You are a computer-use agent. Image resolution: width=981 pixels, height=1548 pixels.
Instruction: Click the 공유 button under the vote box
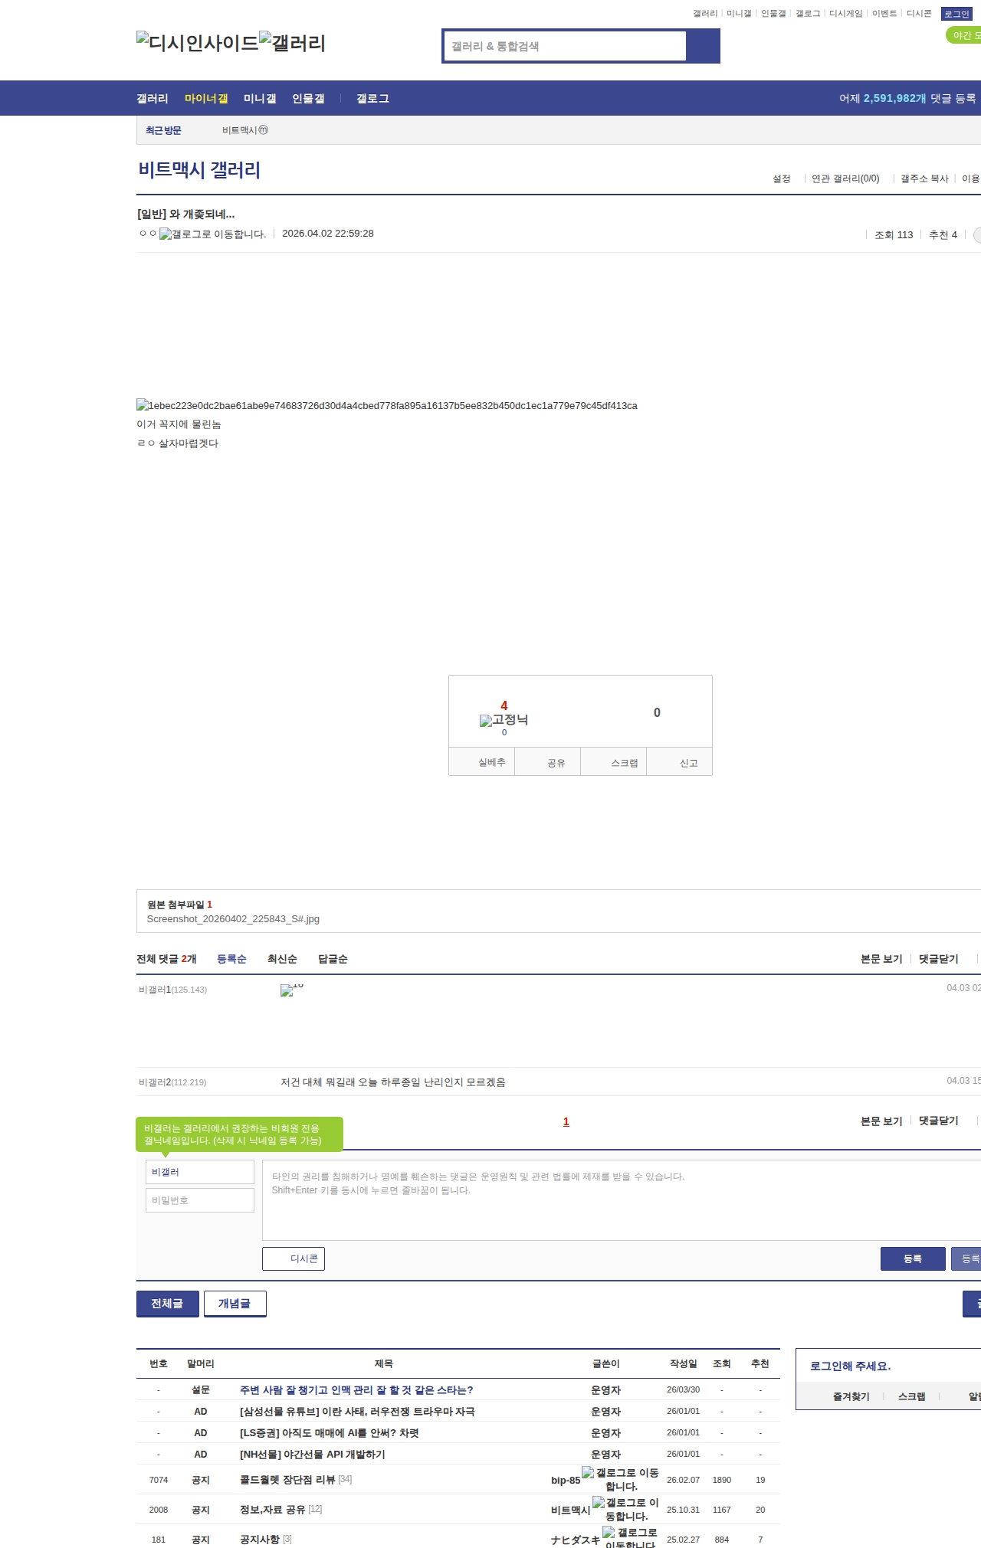point(548,762)
